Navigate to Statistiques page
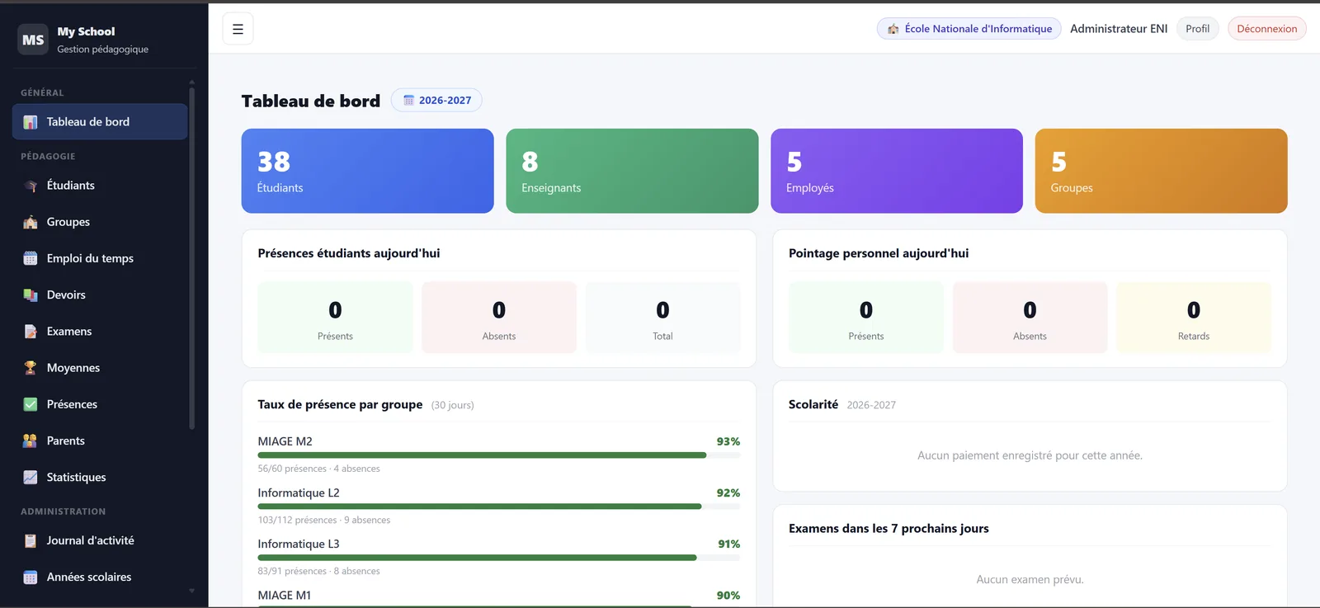This screenshot has width=1320, height=608. (100, 477)
